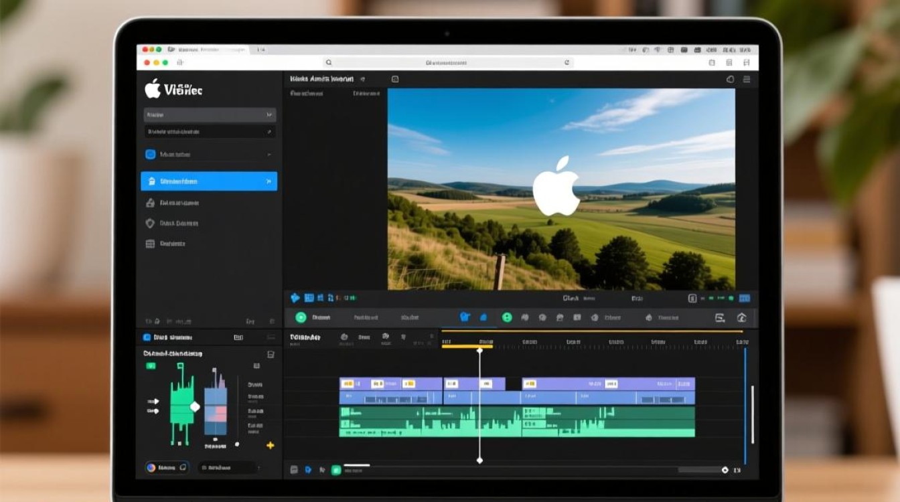Open the sidebar row with the grid table icon
This screenshot has height=502, width=900.
click(210, 244)
